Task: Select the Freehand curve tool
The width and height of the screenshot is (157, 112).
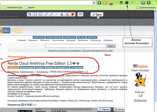Action: point(56,14)
